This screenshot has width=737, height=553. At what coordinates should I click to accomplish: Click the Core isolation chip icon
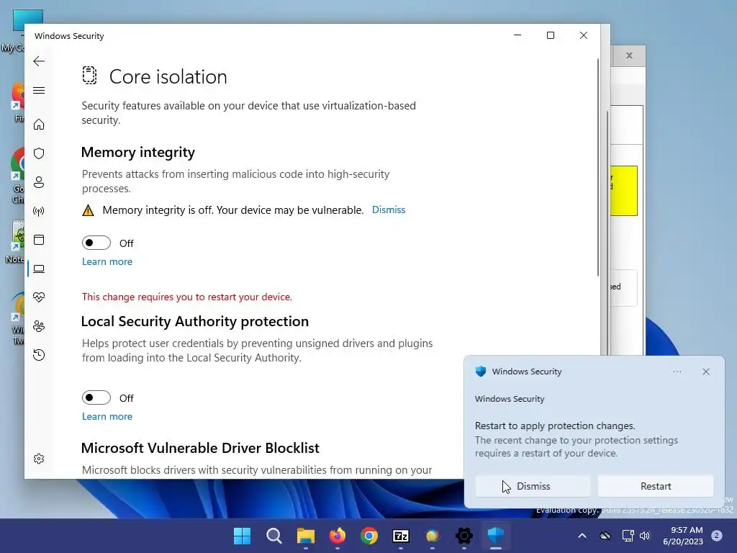[x=89, y=76]
